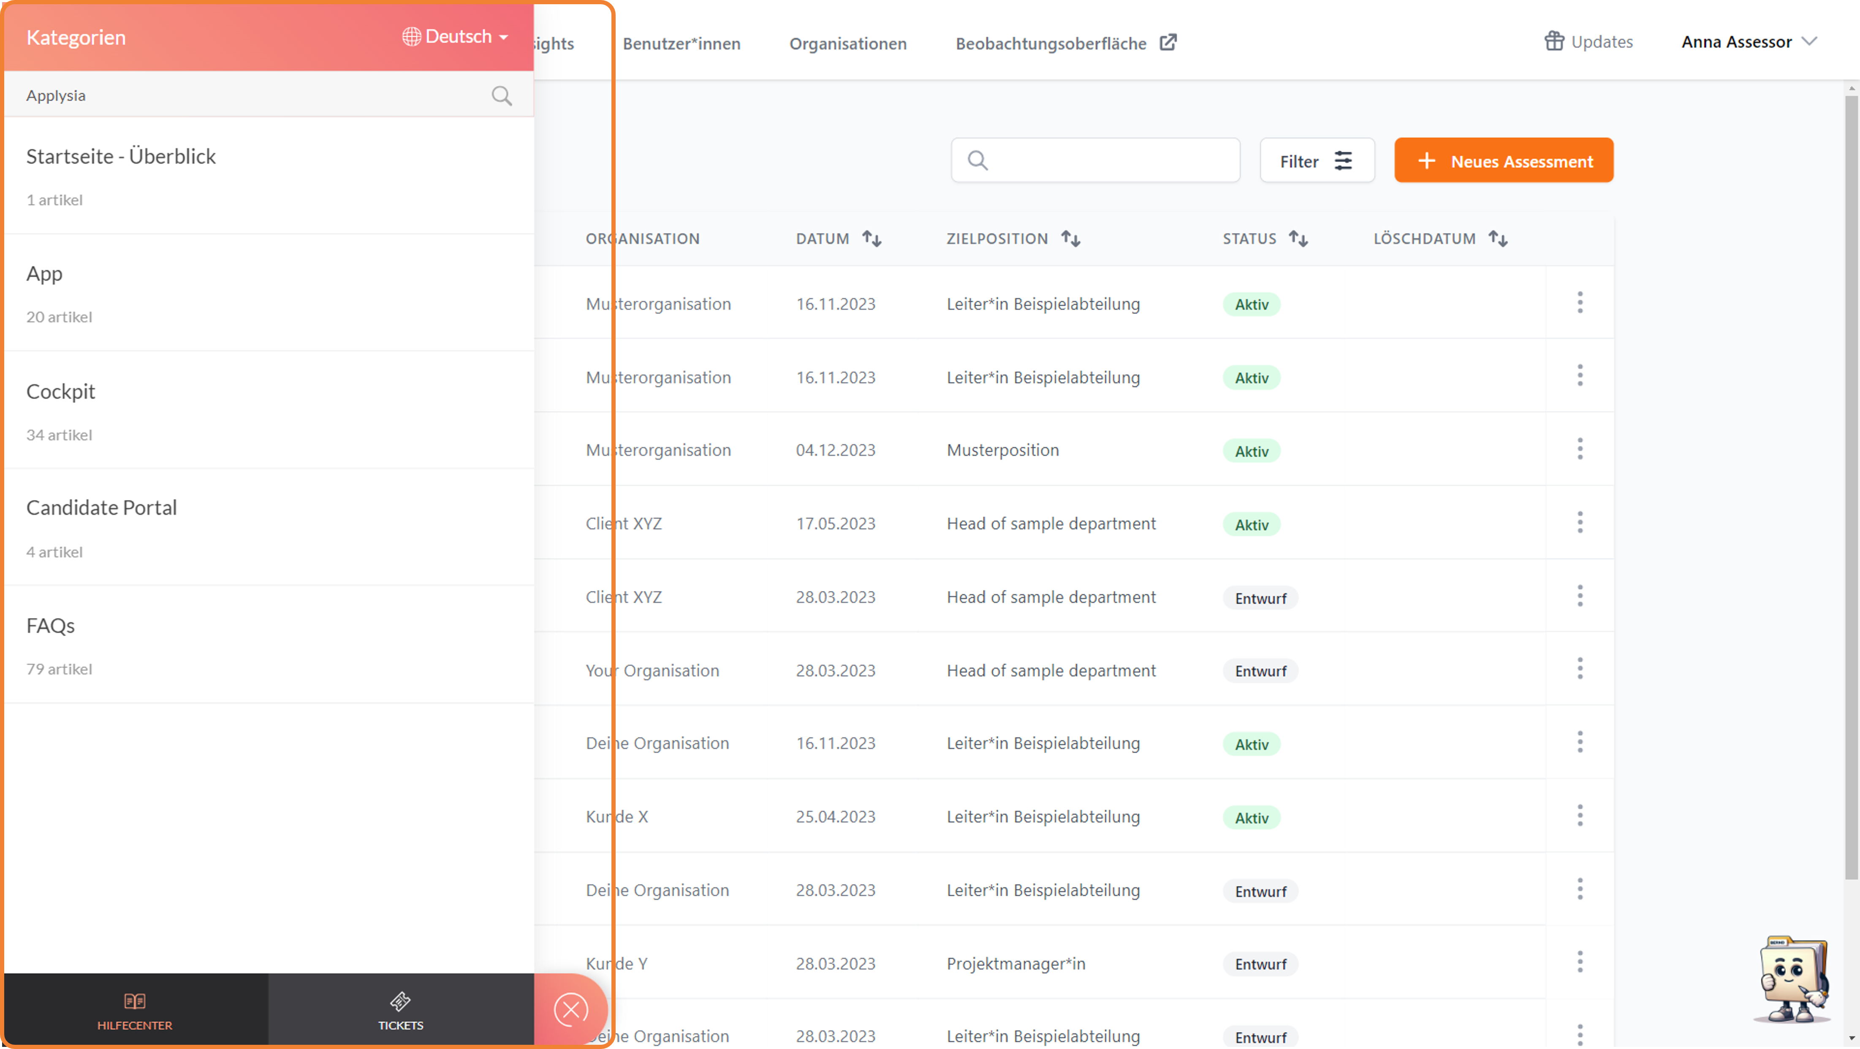Select the Projektmanager*in cell

coord(1015,964)
